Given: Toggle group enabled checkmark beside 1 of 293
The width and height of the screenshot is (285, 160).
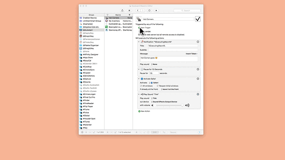Looking at the screenshot, I should point(94,132).
